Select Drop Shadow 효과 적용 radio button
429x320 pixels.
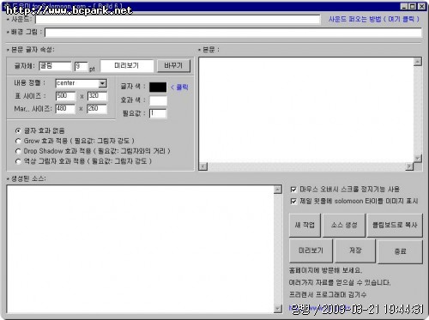[18, 151]
